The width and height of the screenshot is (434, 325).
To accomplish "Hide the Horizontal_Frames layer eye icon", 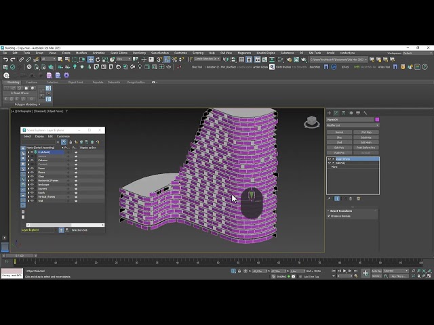I will pos(32,181).
